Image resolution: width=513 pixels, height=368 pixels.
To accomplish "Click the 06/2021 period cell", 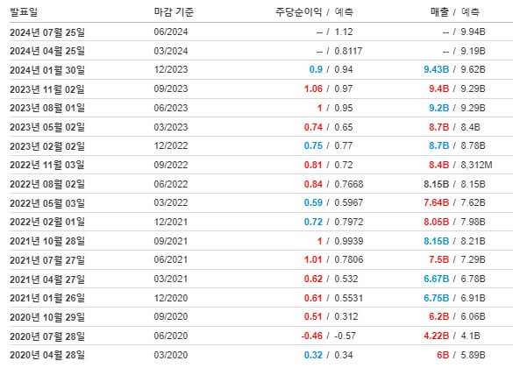I will [171, 260].
